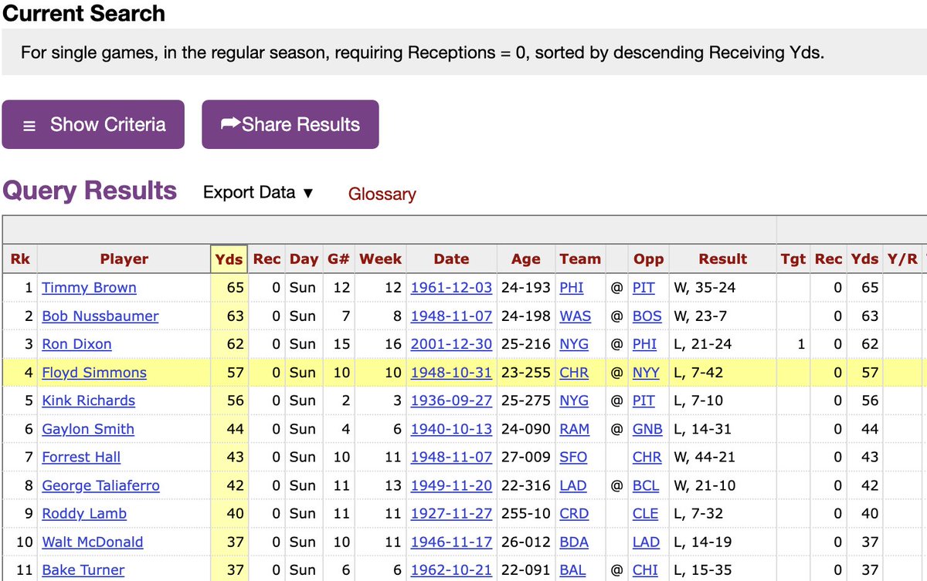Sort by the Day column header
927x581 pixels.
(304, 259)
